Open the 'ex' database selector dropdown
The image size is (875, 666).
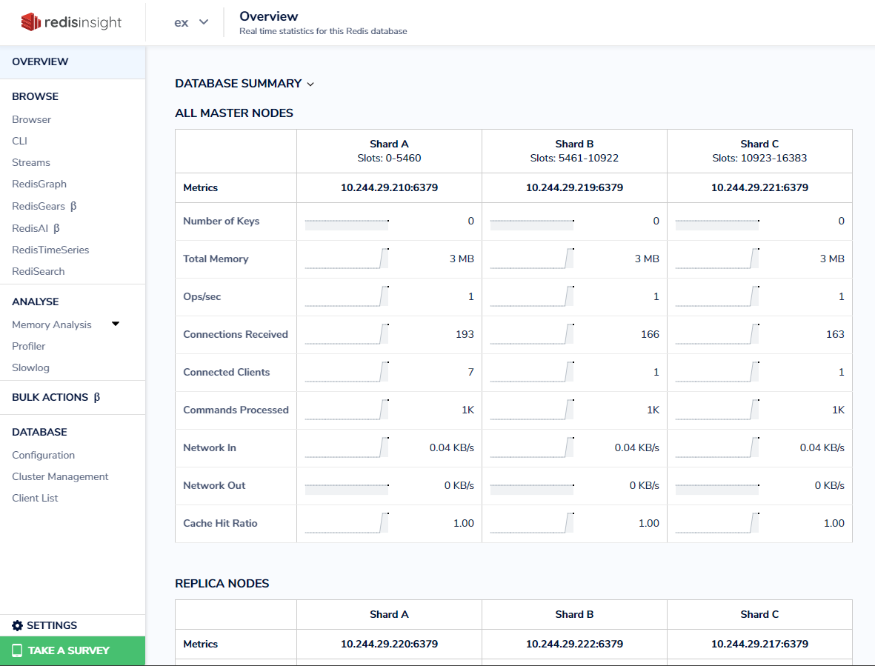[191, 22]
